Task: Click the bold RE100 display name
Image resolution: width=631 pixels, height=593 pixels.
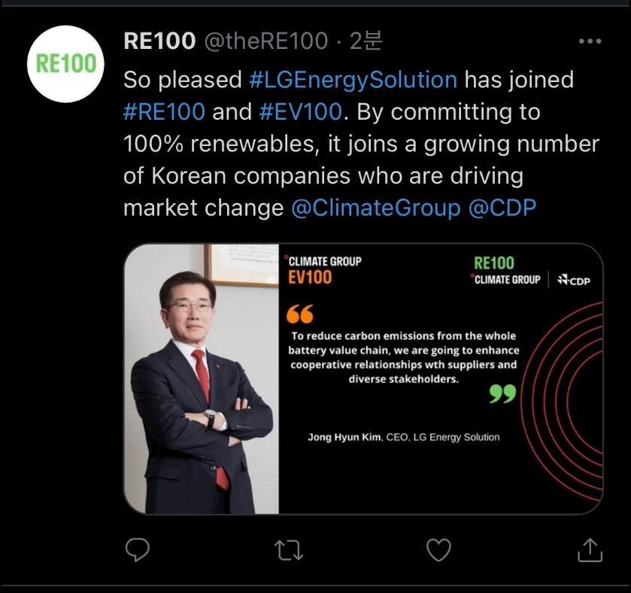Action: (159, 41)
